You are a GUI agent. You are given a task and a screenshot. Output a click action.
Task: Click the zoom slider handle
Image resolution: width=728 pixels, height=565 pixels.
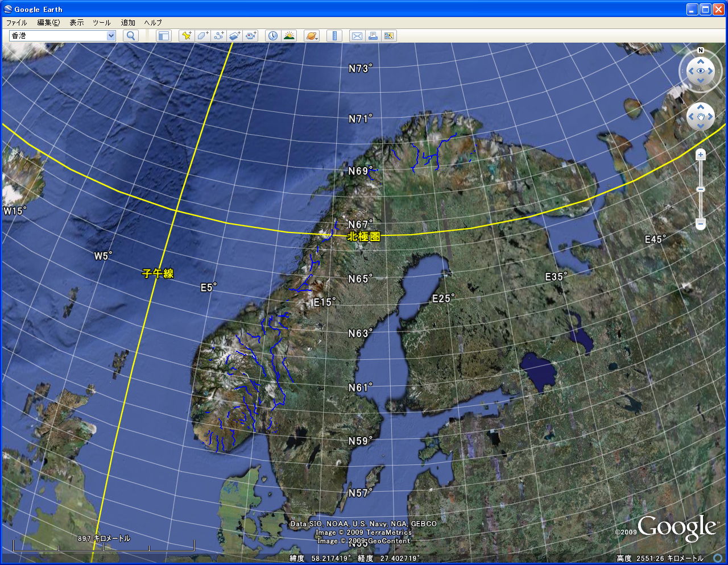pos(701,189)
